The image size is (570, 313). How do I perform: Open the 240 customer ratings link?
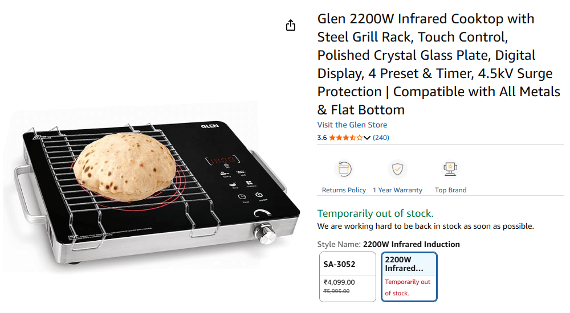[x=381, y=138]
